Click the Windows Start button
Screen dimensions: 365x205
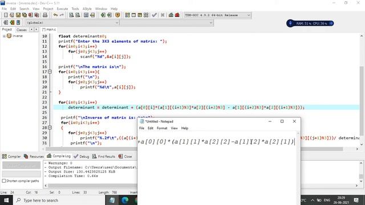[x=6, y=200]
